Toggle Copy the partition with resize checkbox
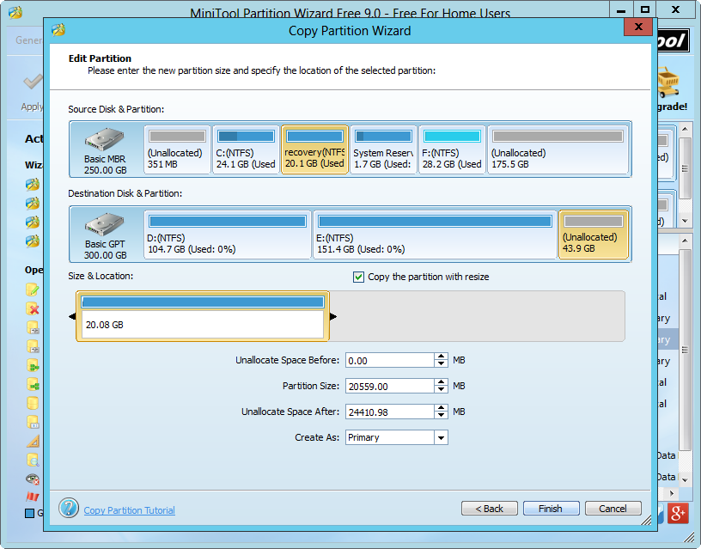The image size is (701, 549). pyautogui.click(x=358, y=278)
